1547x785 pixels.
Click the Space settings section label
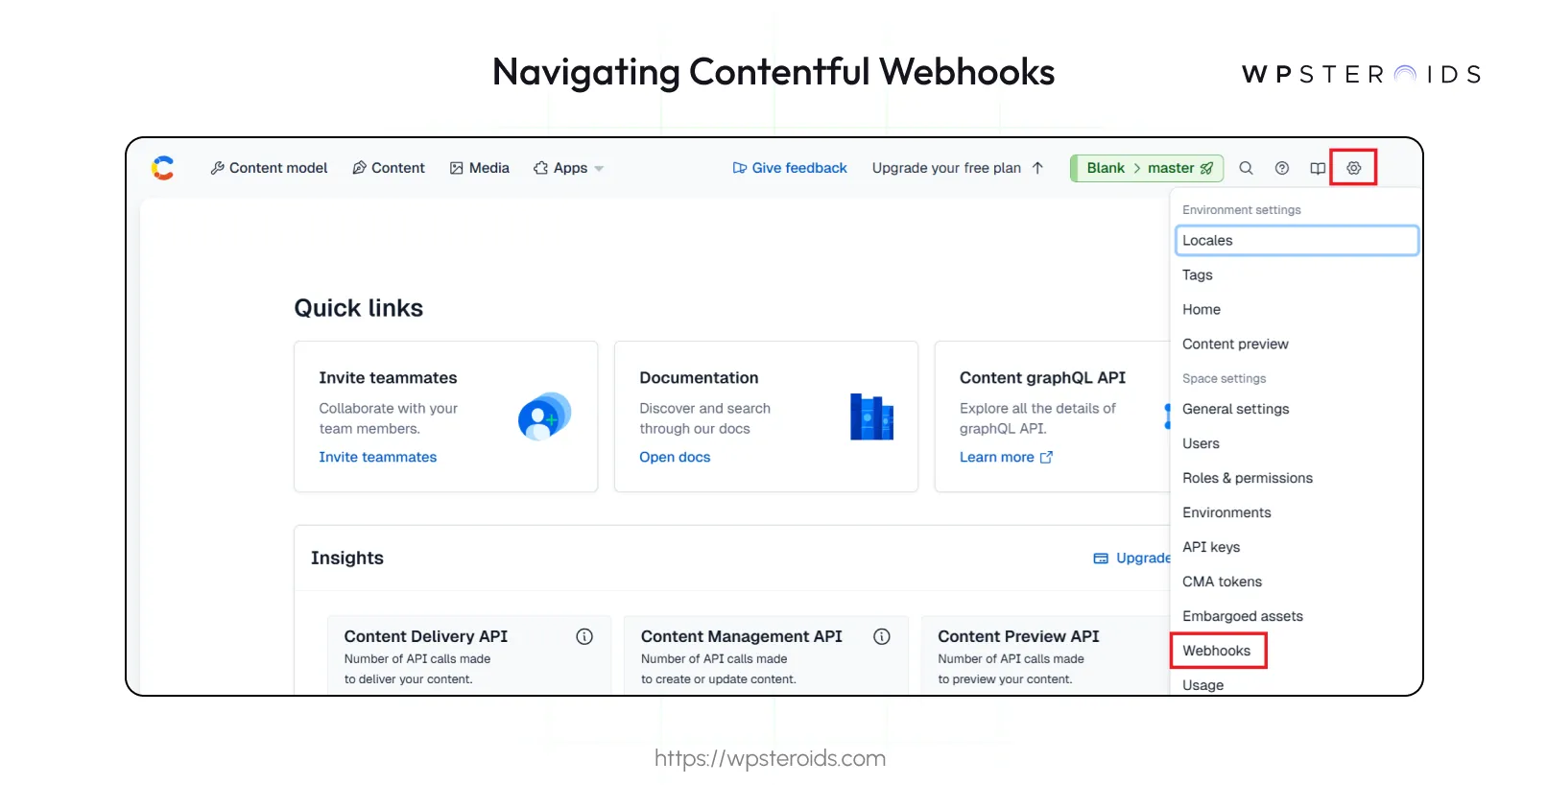1224,378
